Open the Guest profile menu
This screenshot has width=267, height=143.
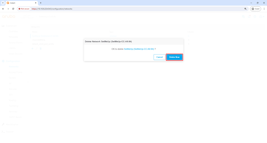click(256, 9)
